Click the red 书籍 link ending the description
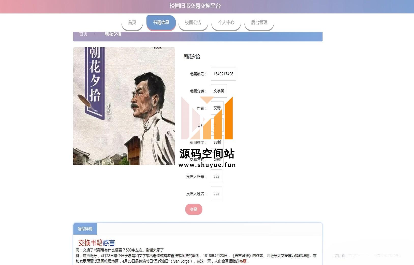Screen dimensions: 414x265 (243, 261)
